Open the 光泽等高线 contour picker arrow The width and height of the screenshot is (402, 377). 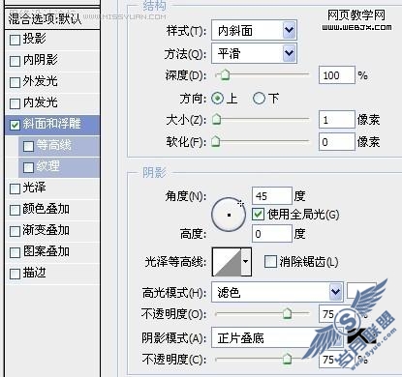[x=246, y=262]
